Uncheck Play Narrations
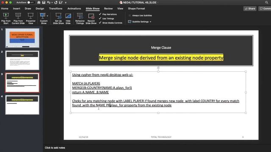Image resolution: width=271 pixels, height=152 pixels. pyautogui.click(x=100, y=14)
